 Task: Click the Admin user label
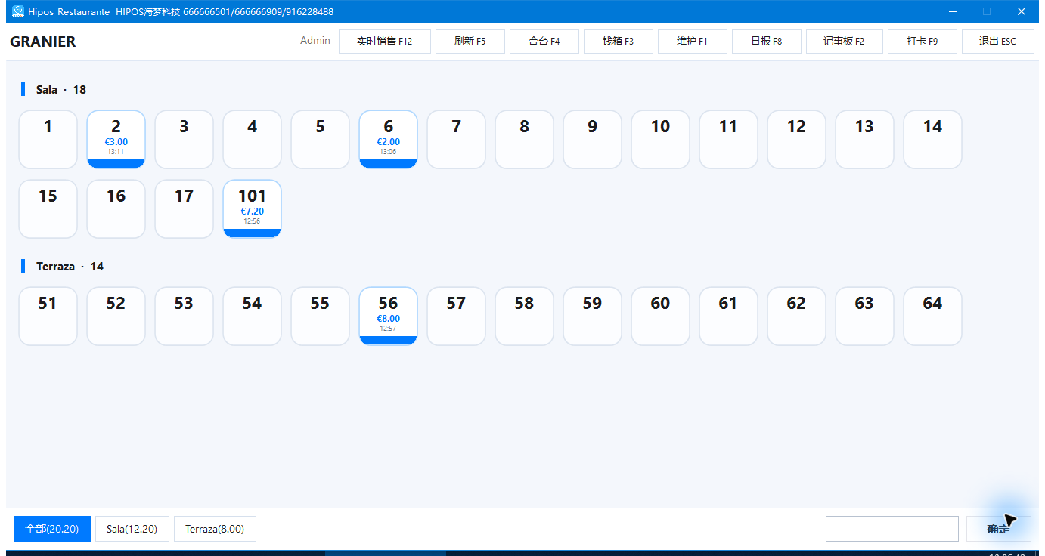coord(315,41)
